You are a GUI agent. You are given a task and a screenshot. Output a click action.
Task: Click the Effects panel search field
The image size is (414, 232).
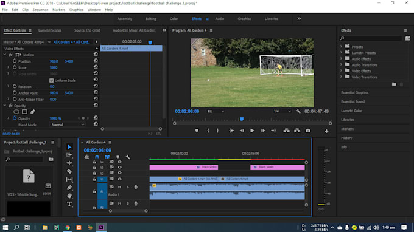click(371, 38)
